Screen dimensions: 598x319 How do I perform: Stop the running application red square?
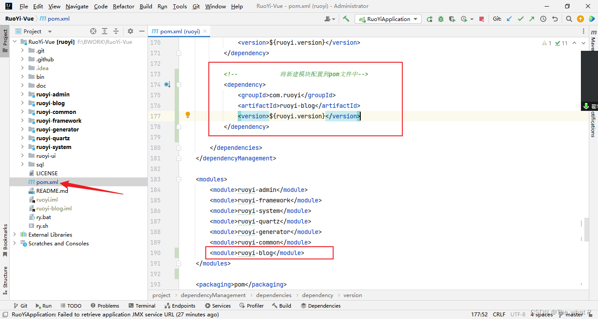click(x=482, y=19)
